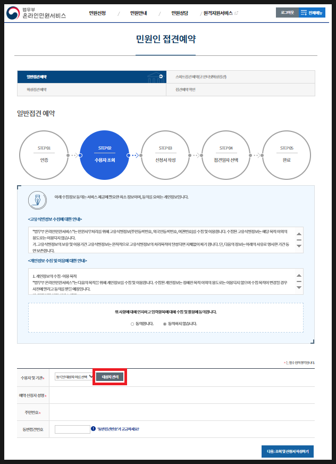Select the 동의합니다 radio button
The image size is (336, 464).
[x=132, y=324]
